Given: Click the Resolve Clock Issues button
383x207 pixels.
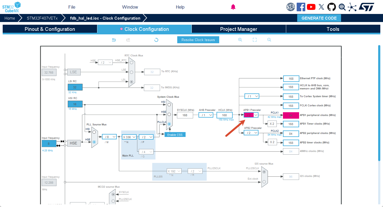Looking at the screenshot, I should coord(198,40).
